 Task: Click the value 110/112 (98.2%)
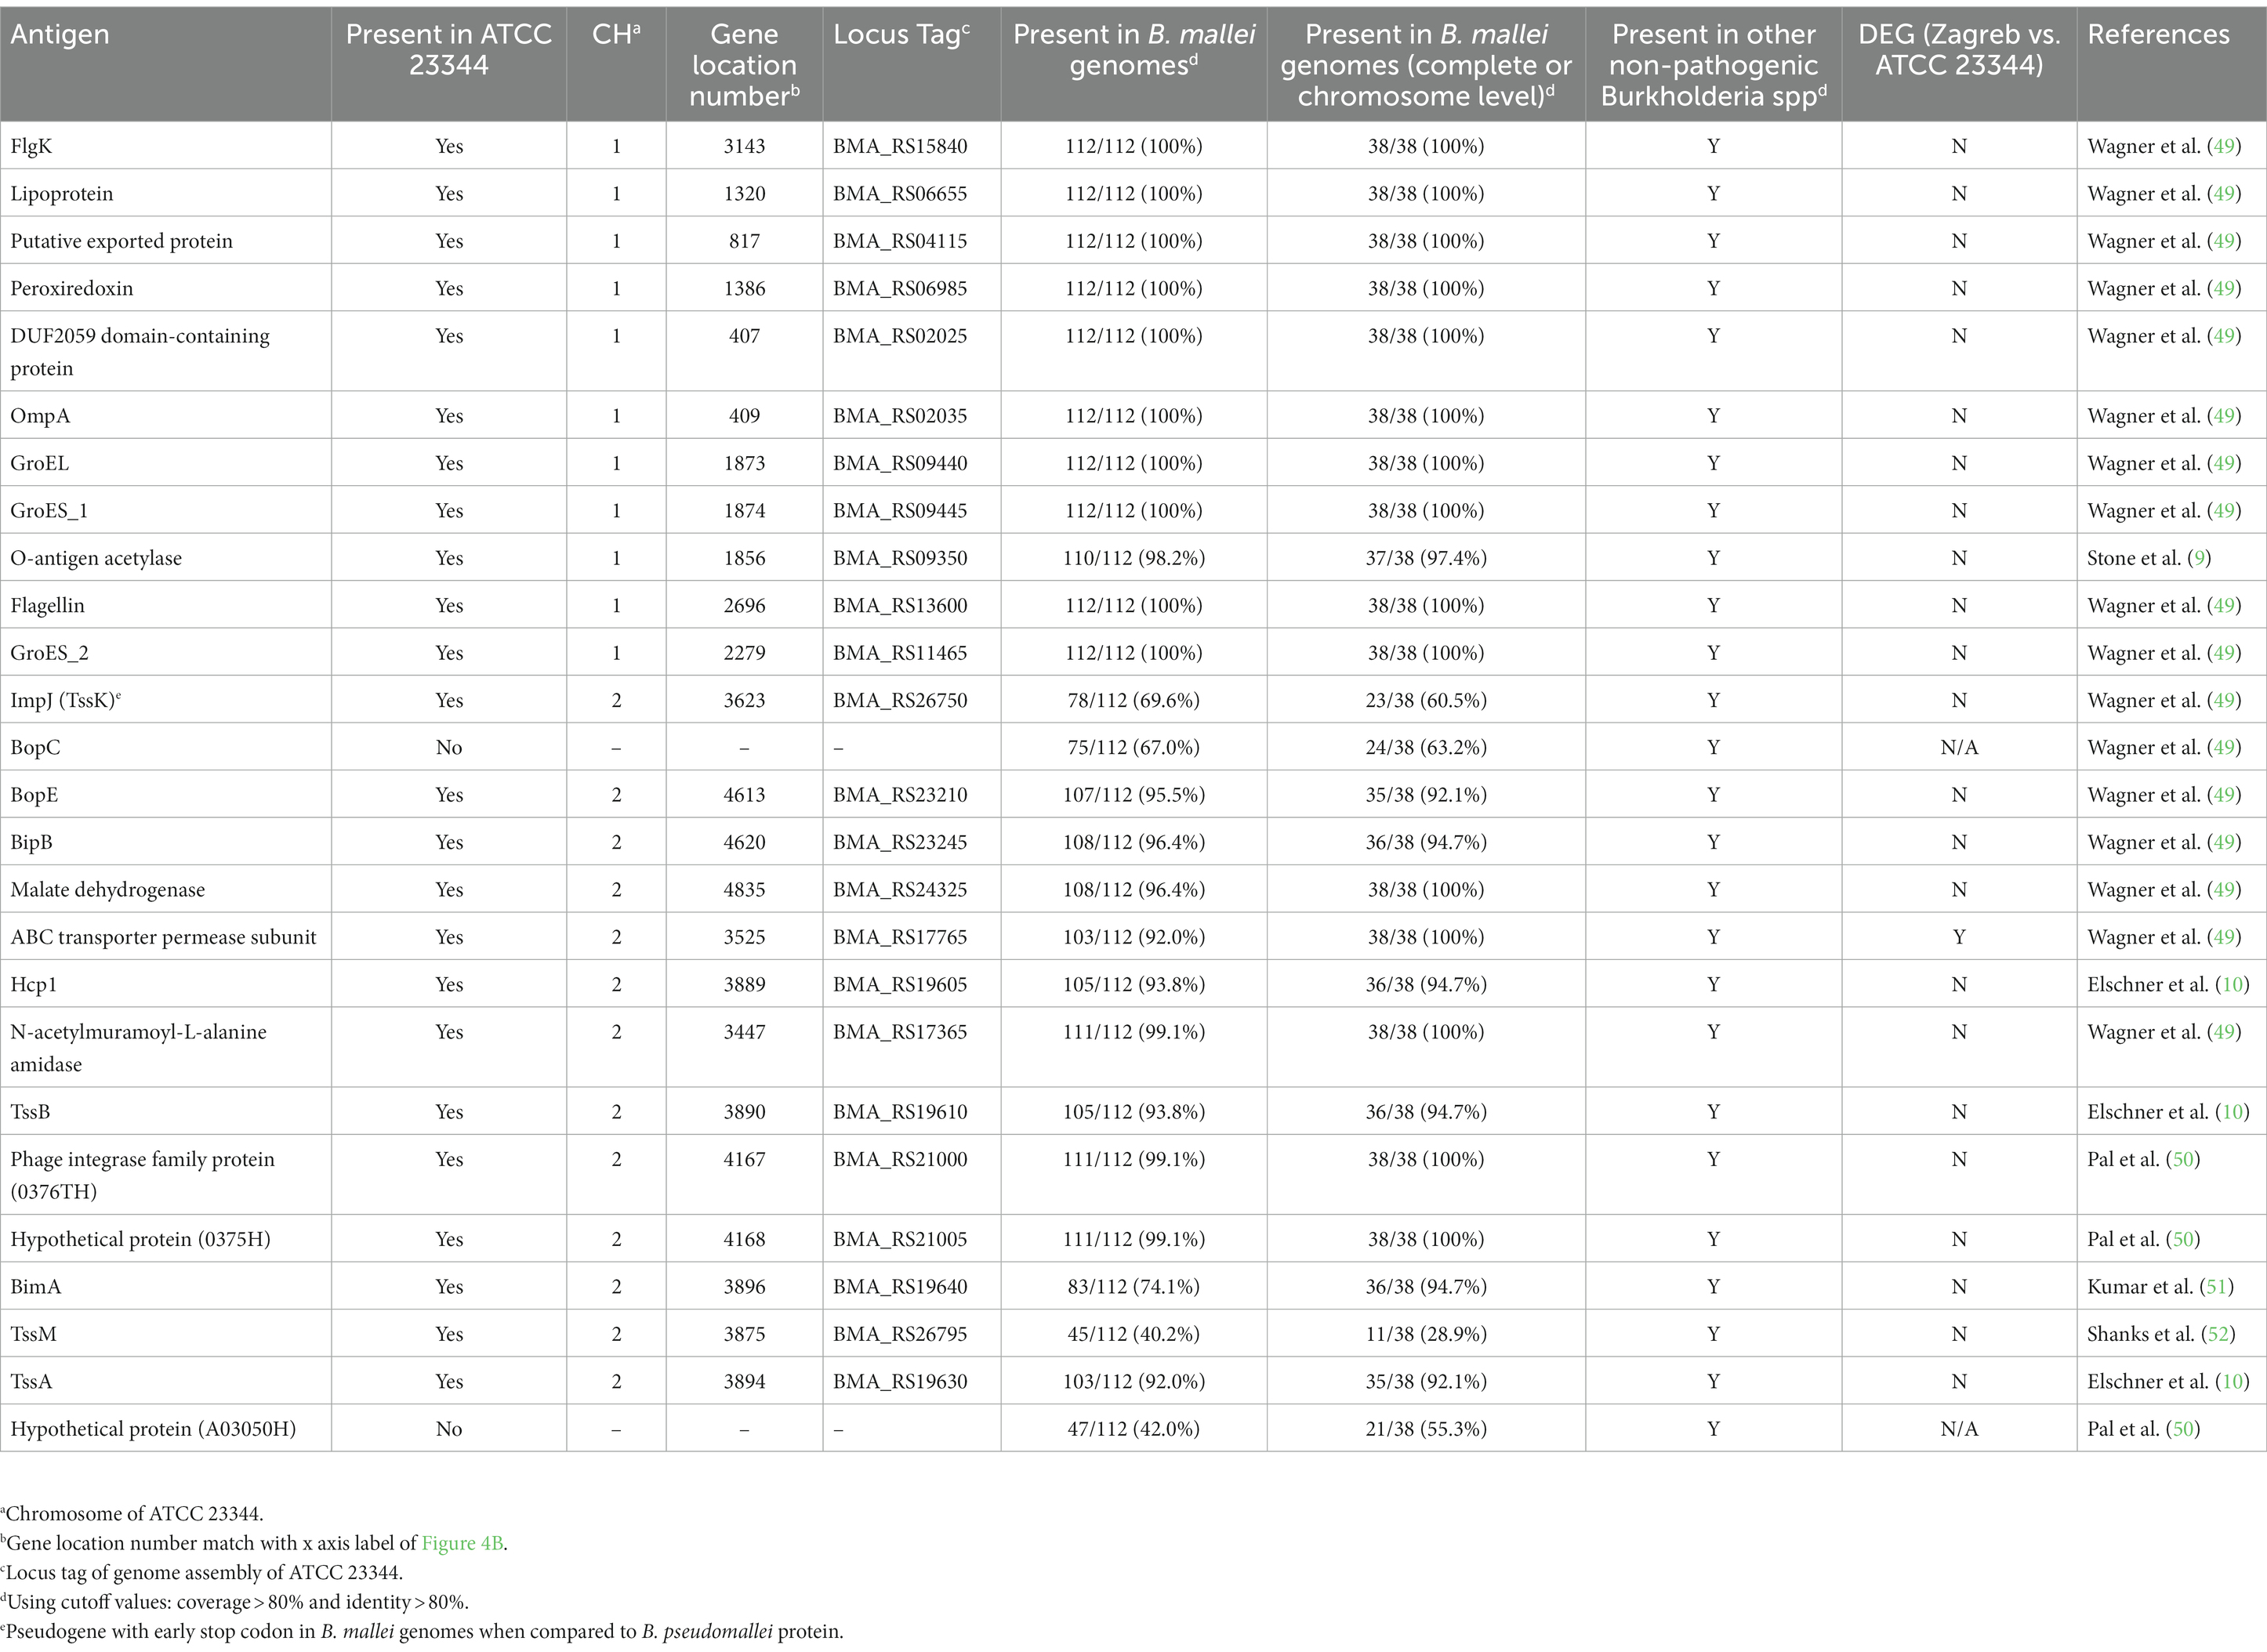click(1134, 558)
